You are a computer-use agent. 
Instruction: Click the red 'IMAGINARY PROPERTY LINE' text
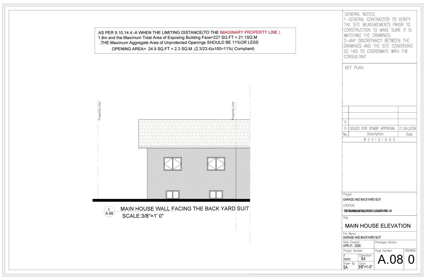pyautogui.click(x=250, y=32)
